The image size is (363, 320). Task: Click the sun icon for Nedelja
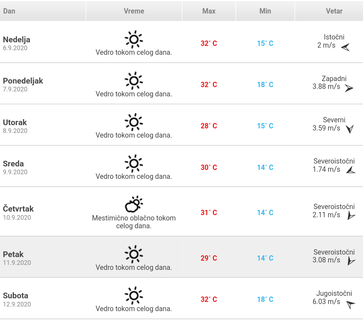tap(134, 39)
